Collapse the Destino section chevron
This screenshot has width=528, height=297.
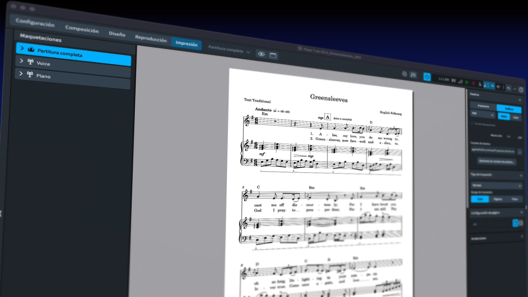coord(520,100)
